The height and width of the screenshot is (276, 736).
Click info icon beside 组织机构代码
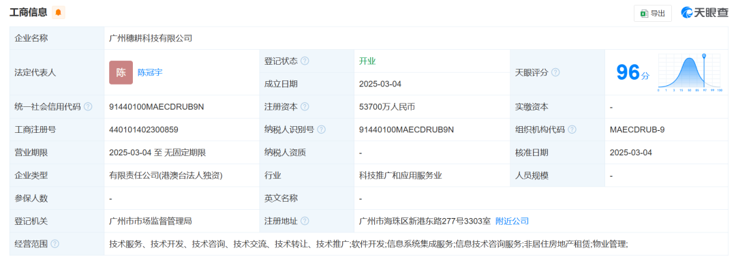[572, 129]
